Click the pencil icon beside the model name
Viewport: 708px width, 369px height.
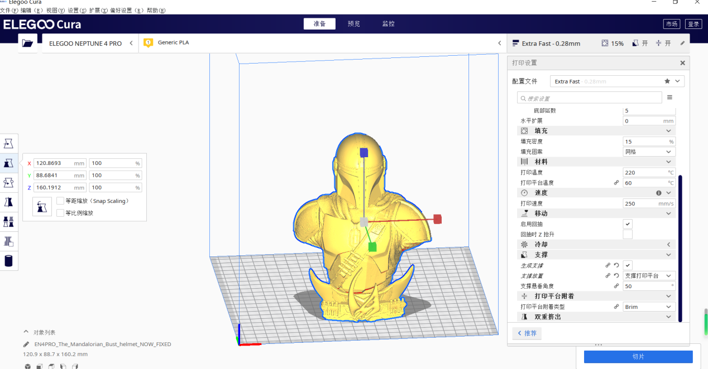[x=26, y=344]
